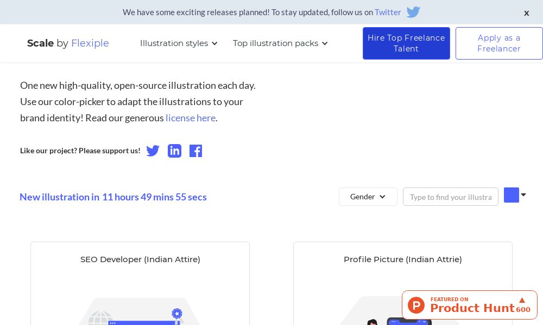543x325 pixels.
Task: Open the Top illustration packs menu
Action: coord(280,43)
